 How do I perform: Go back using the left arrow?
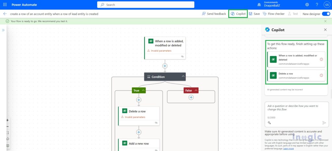click(5, 14)
